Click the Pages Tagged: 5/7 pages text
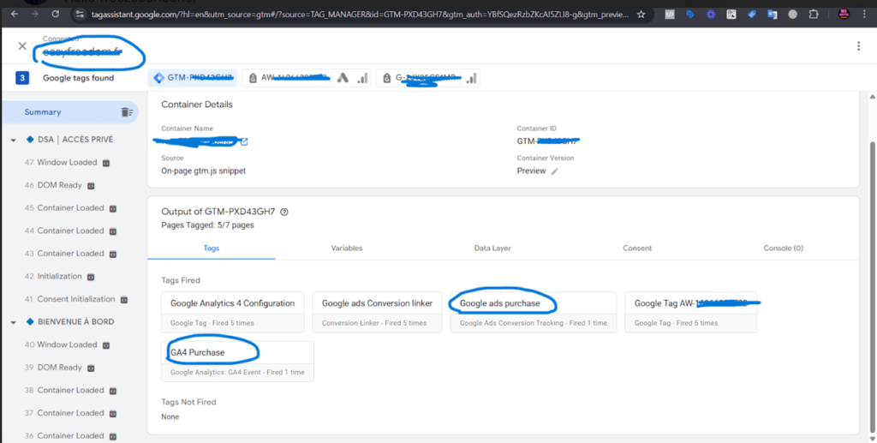Screen dimensions: 877x443 click(x=207, y=224)
